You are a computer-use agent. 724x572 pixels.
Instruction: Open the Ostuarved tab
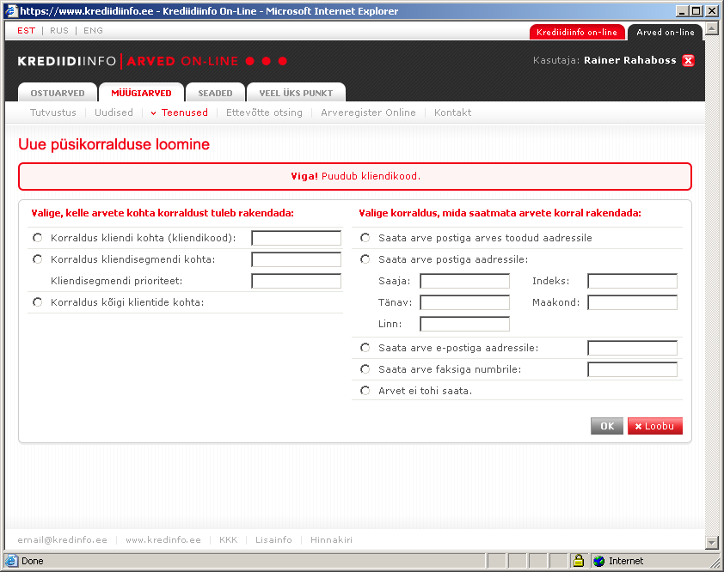[58, 93]
